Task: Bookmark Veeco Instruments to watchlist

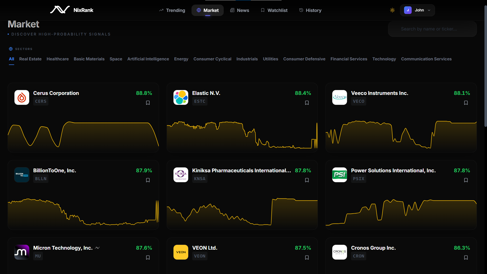Action: [x=466, y=103]
